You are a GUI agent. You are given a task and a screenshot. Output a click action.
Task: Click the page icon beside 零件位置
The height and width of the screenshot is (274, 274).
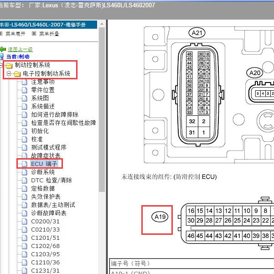25,90
